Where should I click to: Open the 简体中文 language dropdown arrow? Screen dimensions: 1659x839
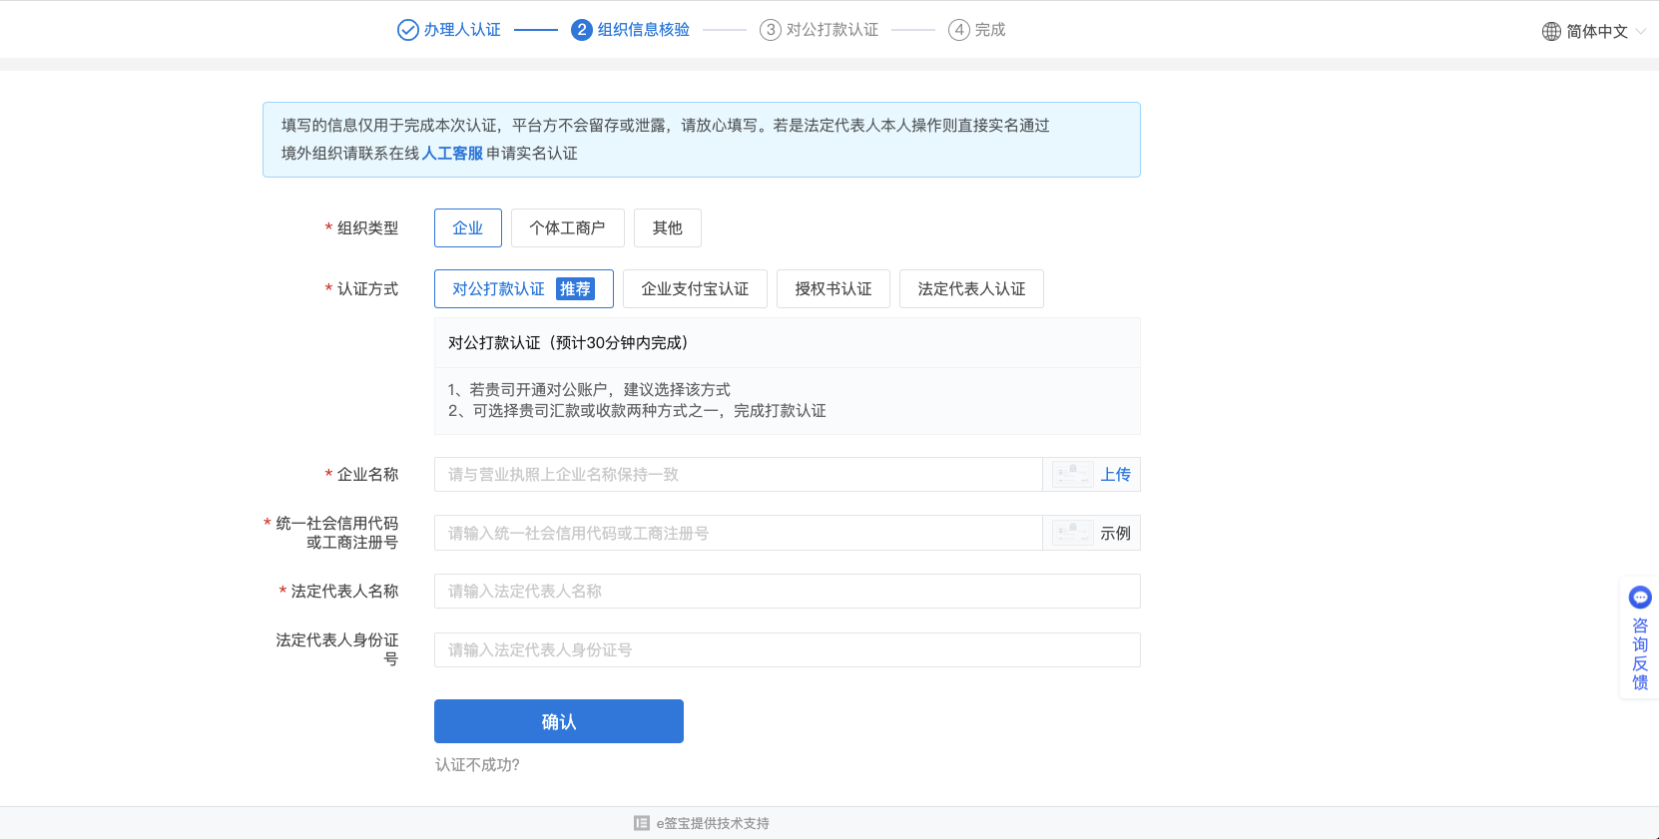pyautogui.click(x=1641, y=31)
